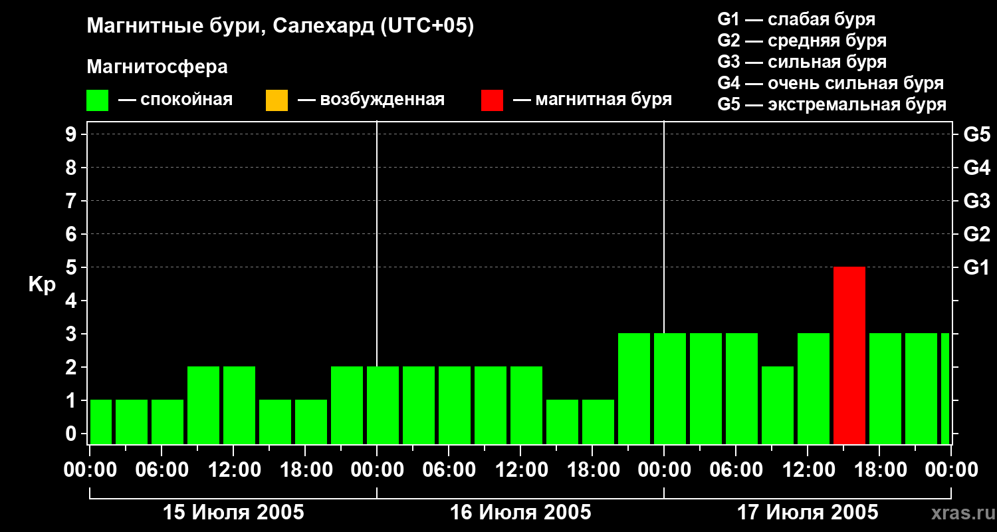Click the '— спокойная' legend text
The height and width of the screenshot is (532, 997).
[x=175, y=100]
